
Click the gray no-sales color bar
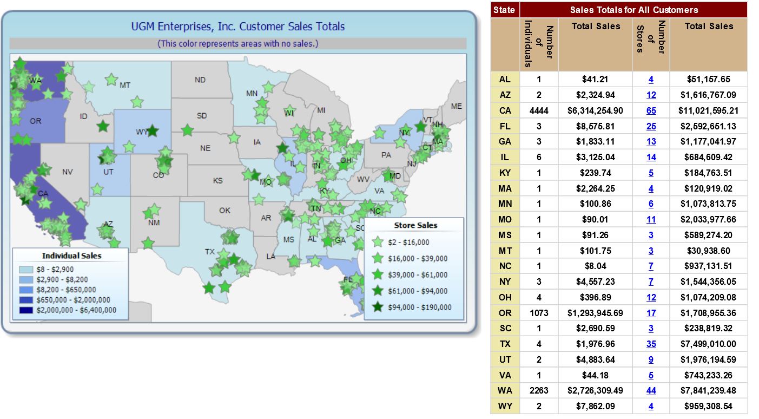point(238,43)
